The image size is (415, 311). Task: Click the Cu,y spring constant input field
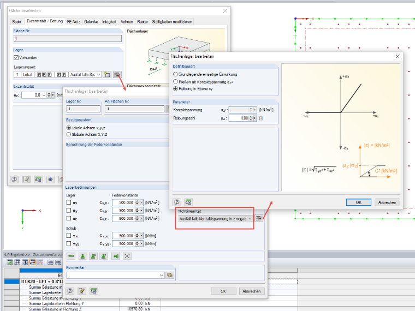(123, 211)
